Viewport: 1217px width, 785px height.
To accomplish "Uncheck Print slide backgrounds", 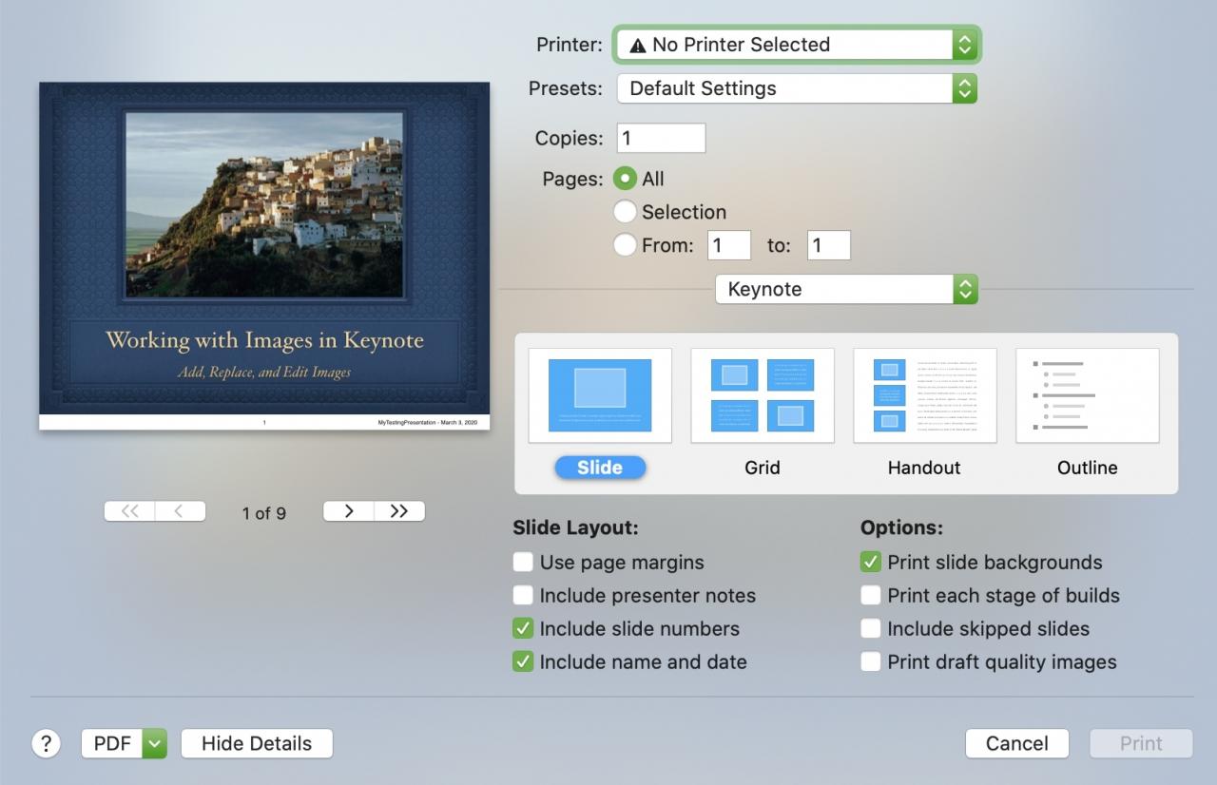I will tap(871, 562).
